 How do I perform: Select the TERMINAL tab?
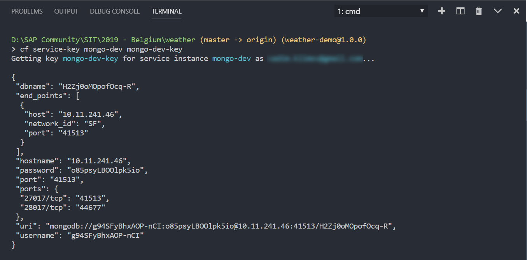pos(166,11)
